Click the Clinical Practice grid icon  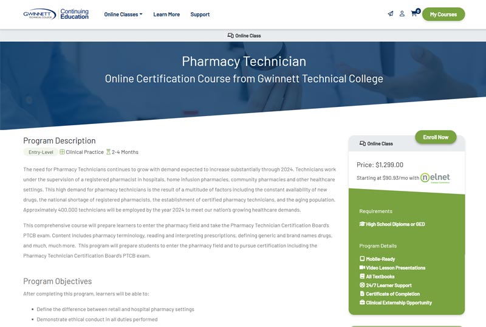coord(62,152)
